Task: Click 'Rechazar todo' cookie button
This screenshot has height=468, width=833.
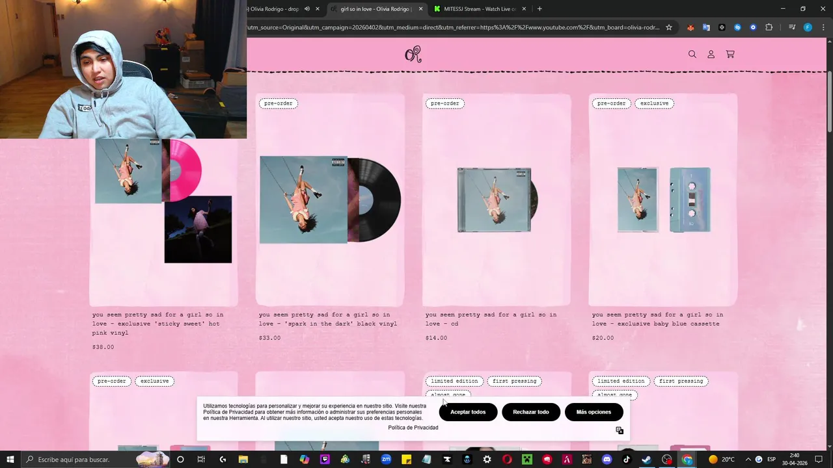Action: [531, 412]
